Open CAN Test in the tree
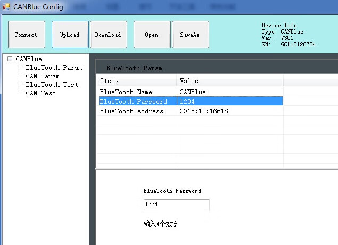The width and height of the screenshot is (338, 245). 40,93
